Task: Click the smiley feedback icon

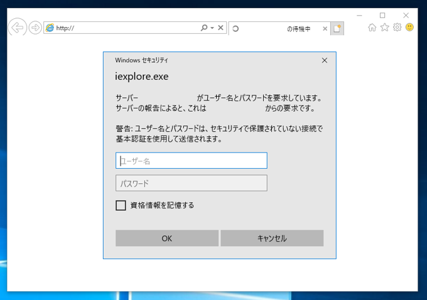Action: [409, 27]
